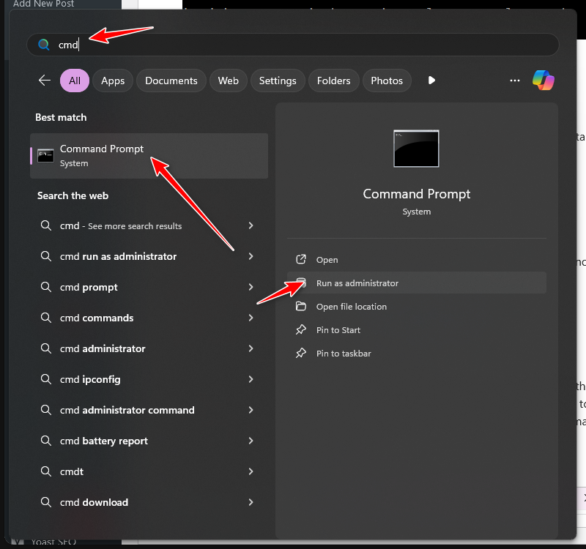The height and width of the screenshot is (549, 586).
Task: Choose Run as administrator
Action: (x=357, y=283)
